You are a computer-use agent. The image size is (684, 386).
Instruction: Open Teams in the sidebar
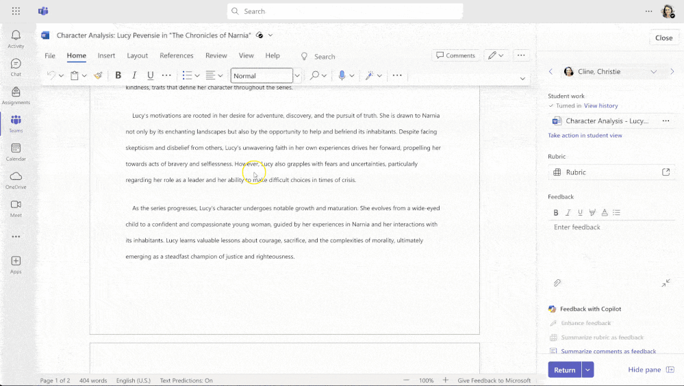click(x=16, y=123)
